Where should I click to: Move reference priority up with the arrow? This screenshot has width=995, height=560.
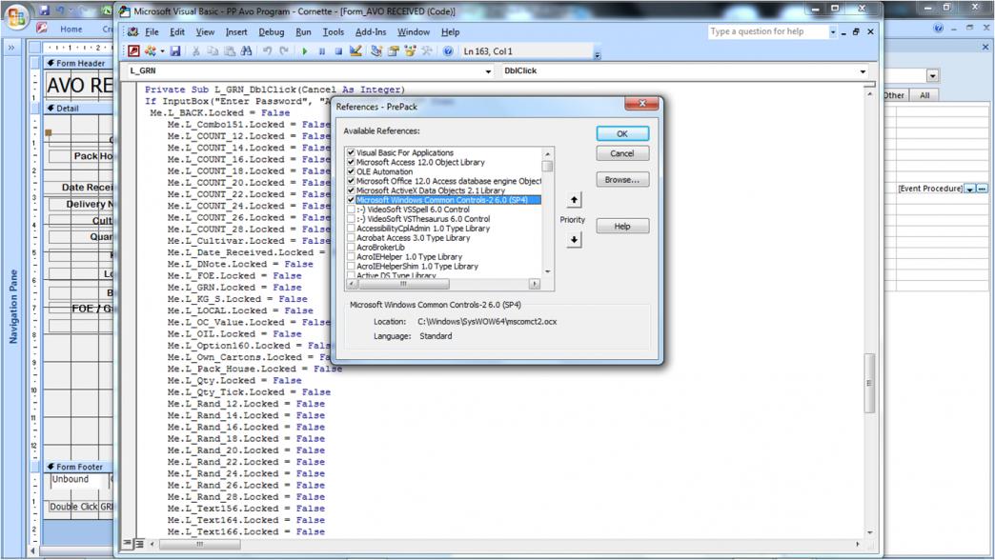coord(574,200)
